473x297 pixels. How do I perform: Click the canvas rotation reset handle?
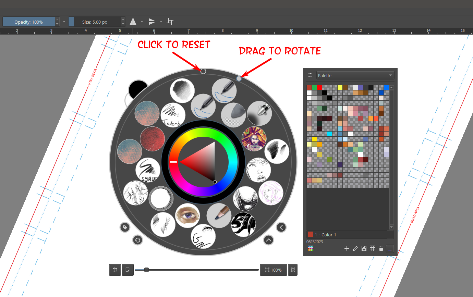[x=203, y=71]
